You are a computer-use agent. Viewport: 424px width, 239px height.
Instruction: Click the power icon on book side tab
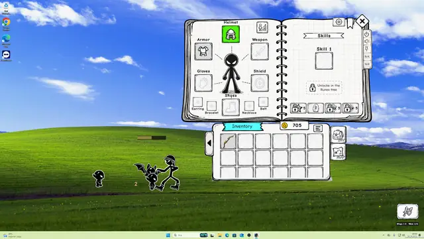click(x=366, y=34)
